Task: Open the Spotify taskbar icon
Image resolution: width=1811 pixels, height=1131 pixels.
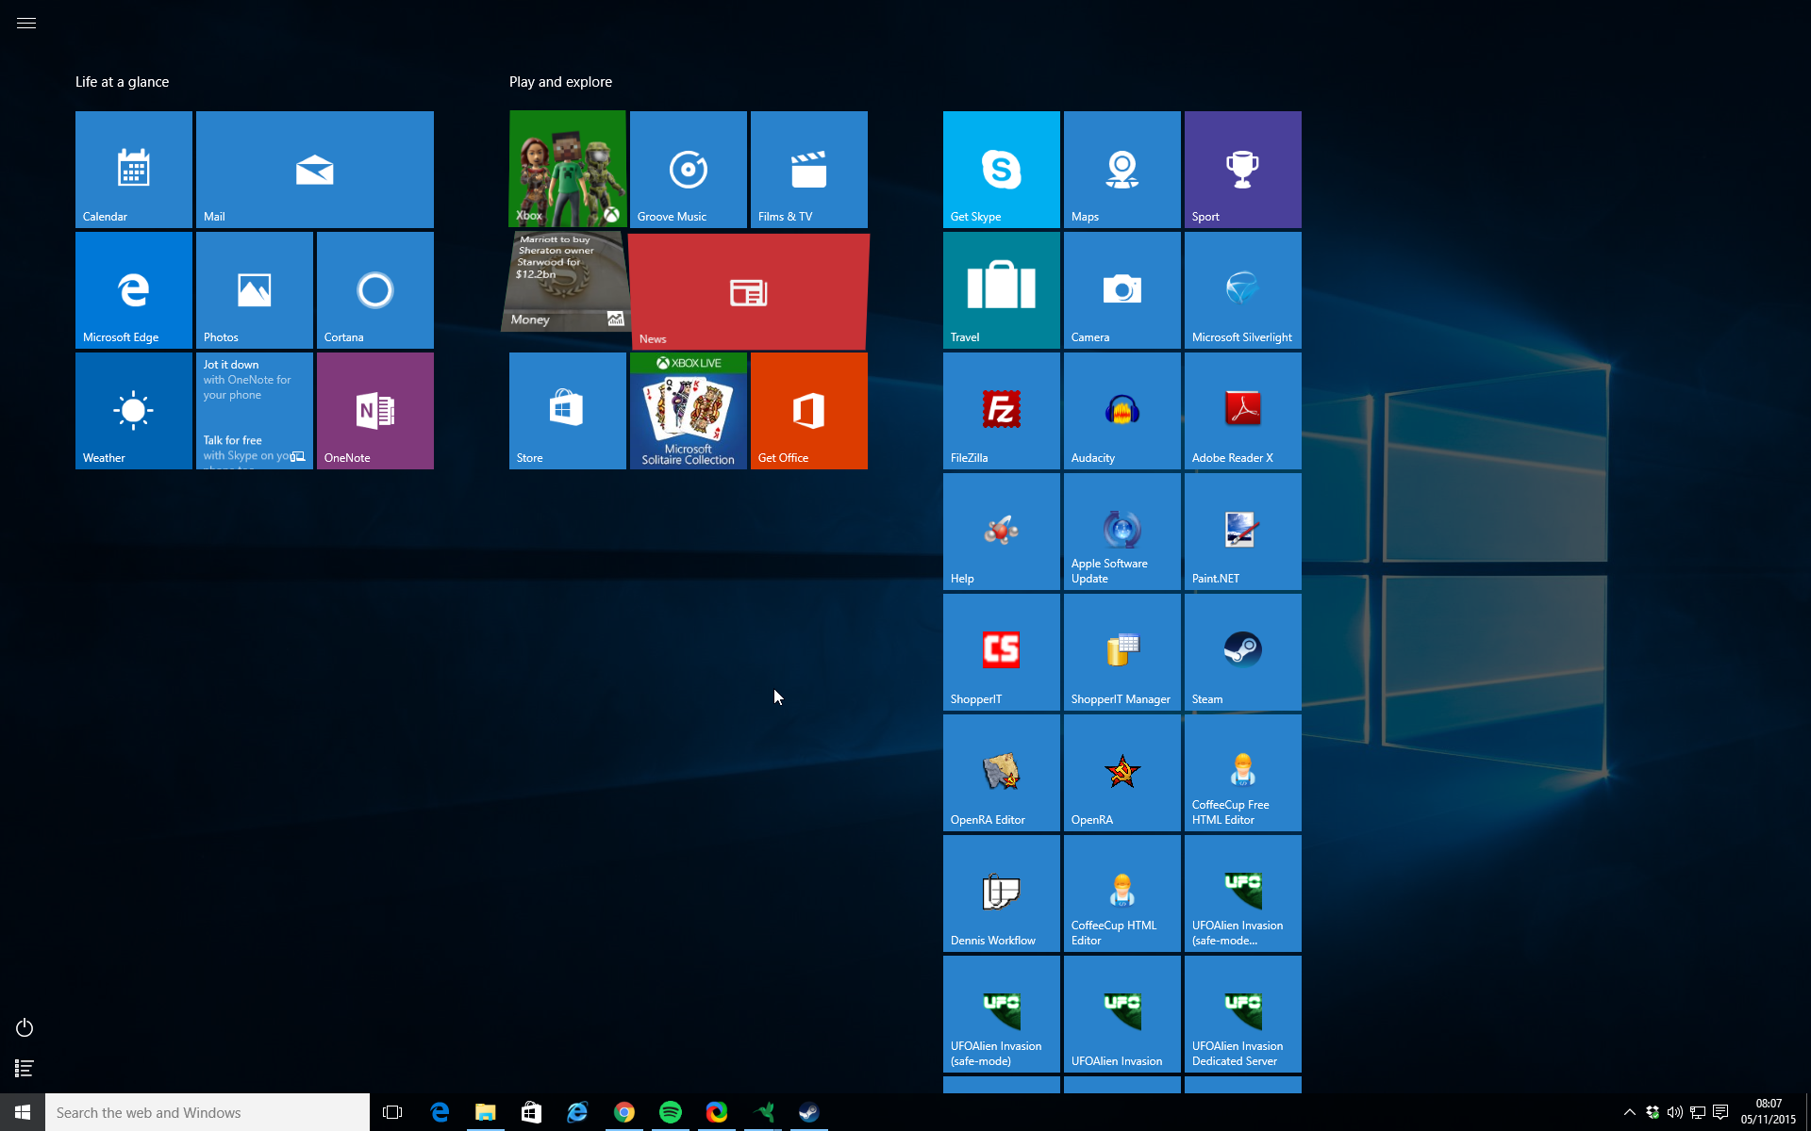Action: 670,1112
